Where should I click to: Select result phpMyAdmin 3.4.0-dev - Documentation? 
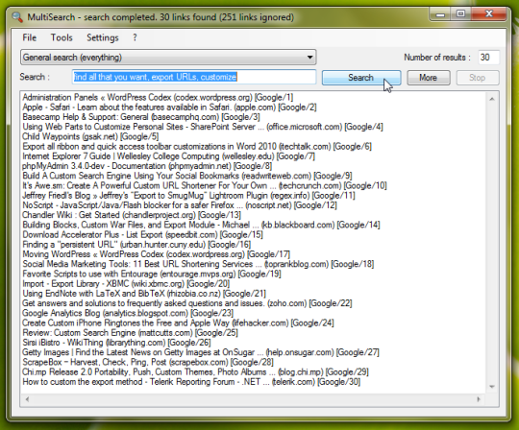[x=147, y=166]
